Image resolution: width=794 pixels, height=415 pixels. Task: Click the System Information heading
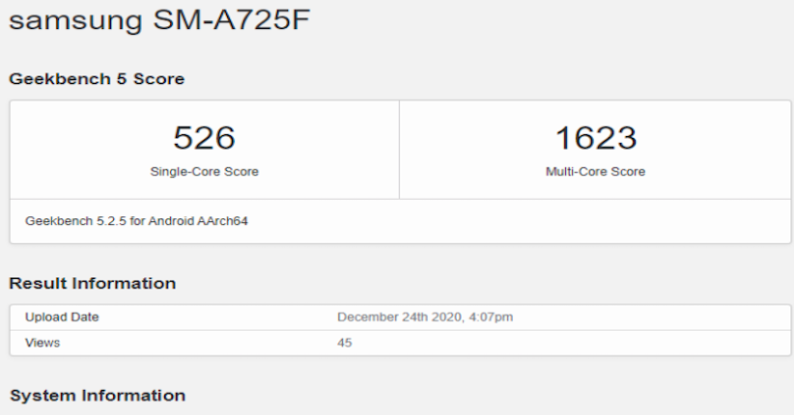(97, 396)
